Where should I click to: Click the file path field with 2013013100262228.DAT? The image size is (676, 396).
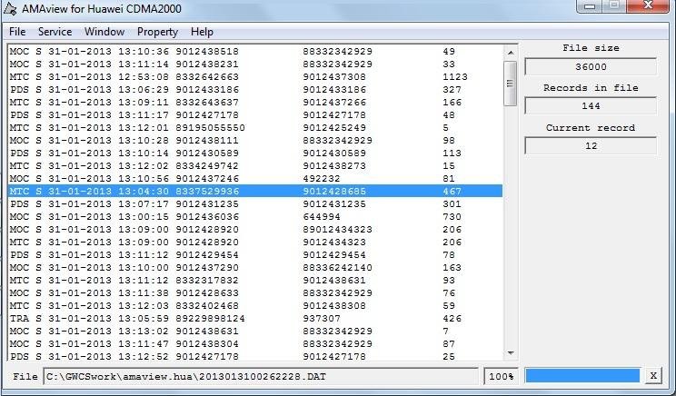click(x=261, y=377)
